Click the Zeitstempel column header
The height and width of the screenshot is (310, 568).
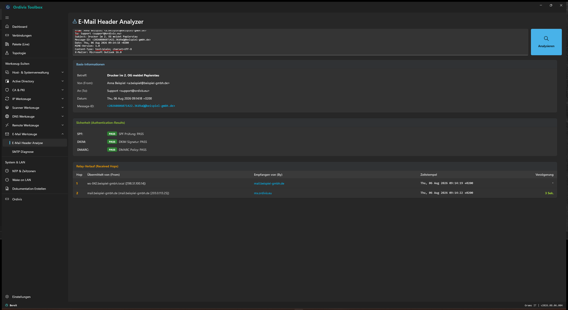tap(428, 175)
